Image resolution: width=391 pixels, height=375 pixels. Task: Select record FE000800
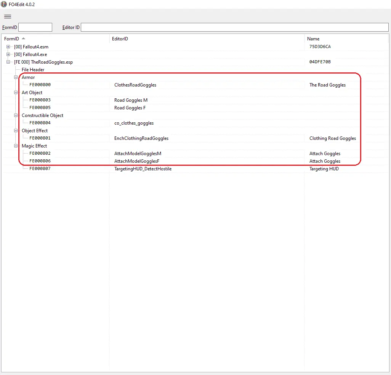click(x=40, y=85)
